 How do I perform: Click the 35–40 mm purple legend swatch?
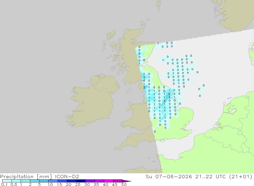(99, 181)
